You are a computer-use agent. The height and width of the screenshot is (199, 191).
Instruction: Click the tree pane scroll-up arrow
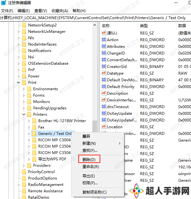tap(95, 25)
